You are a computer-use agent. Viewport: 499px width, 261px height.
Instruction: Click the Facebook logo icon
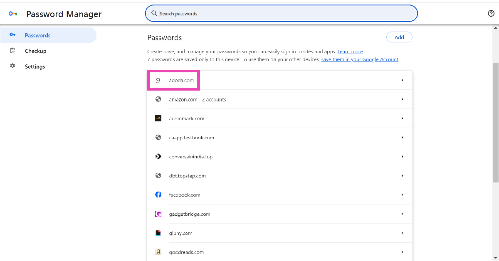click(x=158, y=195)
